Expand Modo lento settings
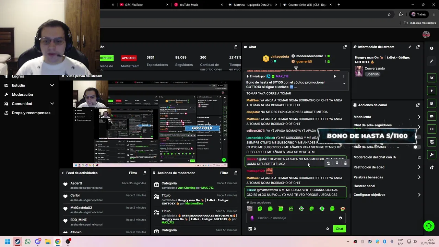The width and height of the screenshot is (439, 247). 419,117
